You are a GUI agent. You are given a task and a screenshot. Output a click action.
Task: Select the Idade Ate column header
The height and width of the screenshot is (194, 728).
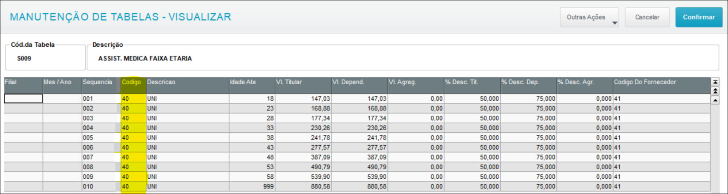tap(252, 86)
